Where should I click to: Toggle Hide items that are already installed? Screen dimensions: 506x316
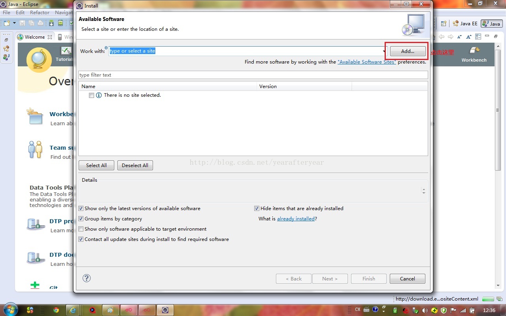click(x=257, y=209)
